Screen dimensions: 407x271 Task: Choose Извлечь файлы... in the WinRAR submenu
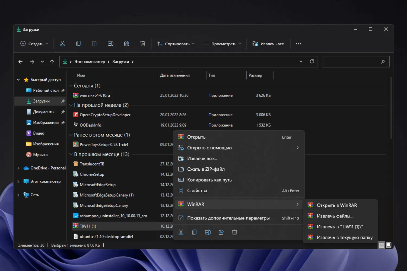[x=340, y=216]
